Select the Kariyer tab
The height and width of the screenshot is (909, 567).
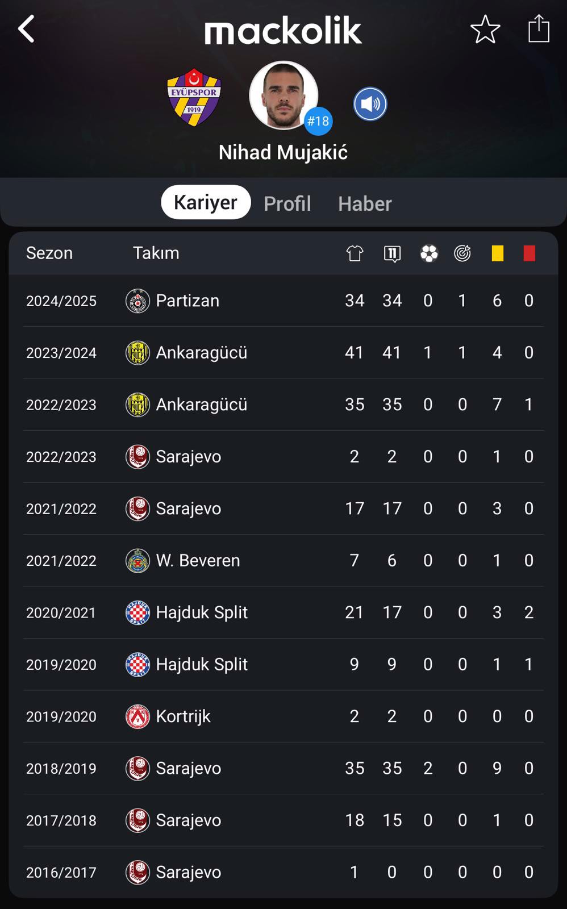click(206, 202)
